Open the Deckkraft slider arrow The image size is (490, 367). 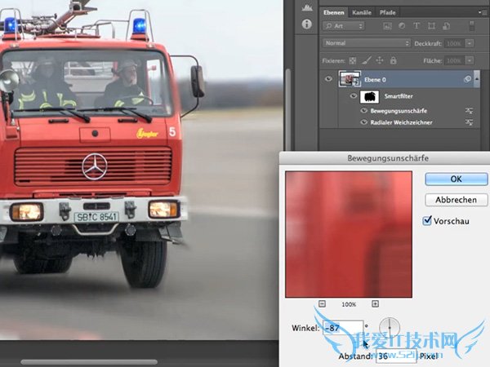470,43
